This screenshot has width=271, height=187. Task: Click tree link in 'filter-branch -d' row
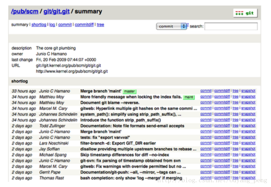235,143
